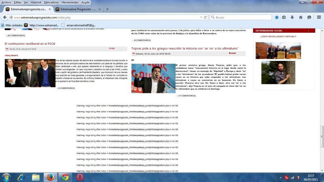View the (9 COMENTARIOS) link
The width and height of the screenshot is (324, 182).
[142, 40]
